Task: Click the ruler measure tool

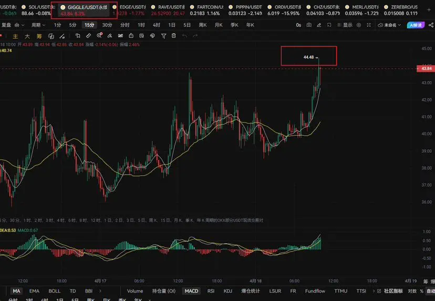Action: [88, 36]
